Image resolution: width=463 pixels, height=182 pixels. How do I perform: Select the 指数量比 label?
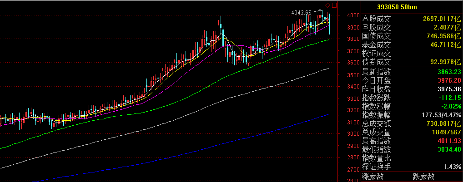pos(377,158)
